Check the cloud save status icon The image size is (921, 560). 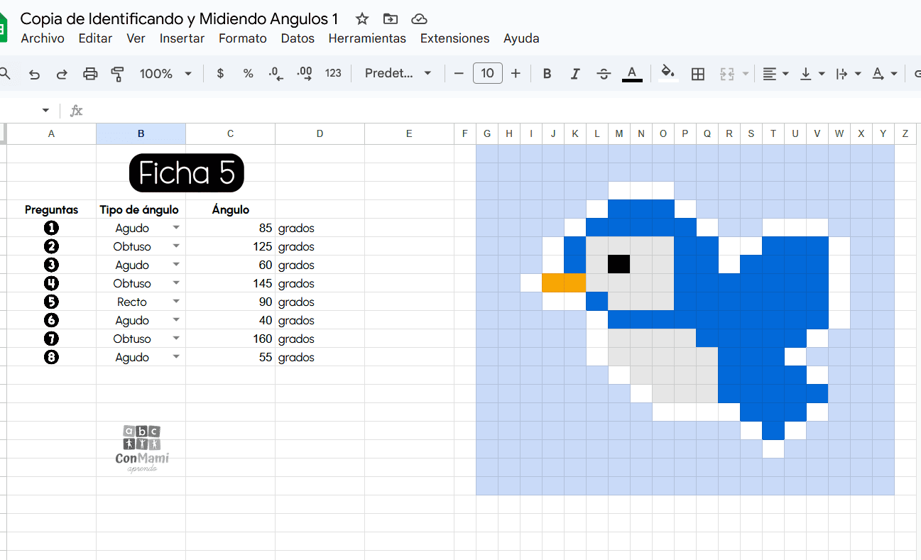(420, 19)
